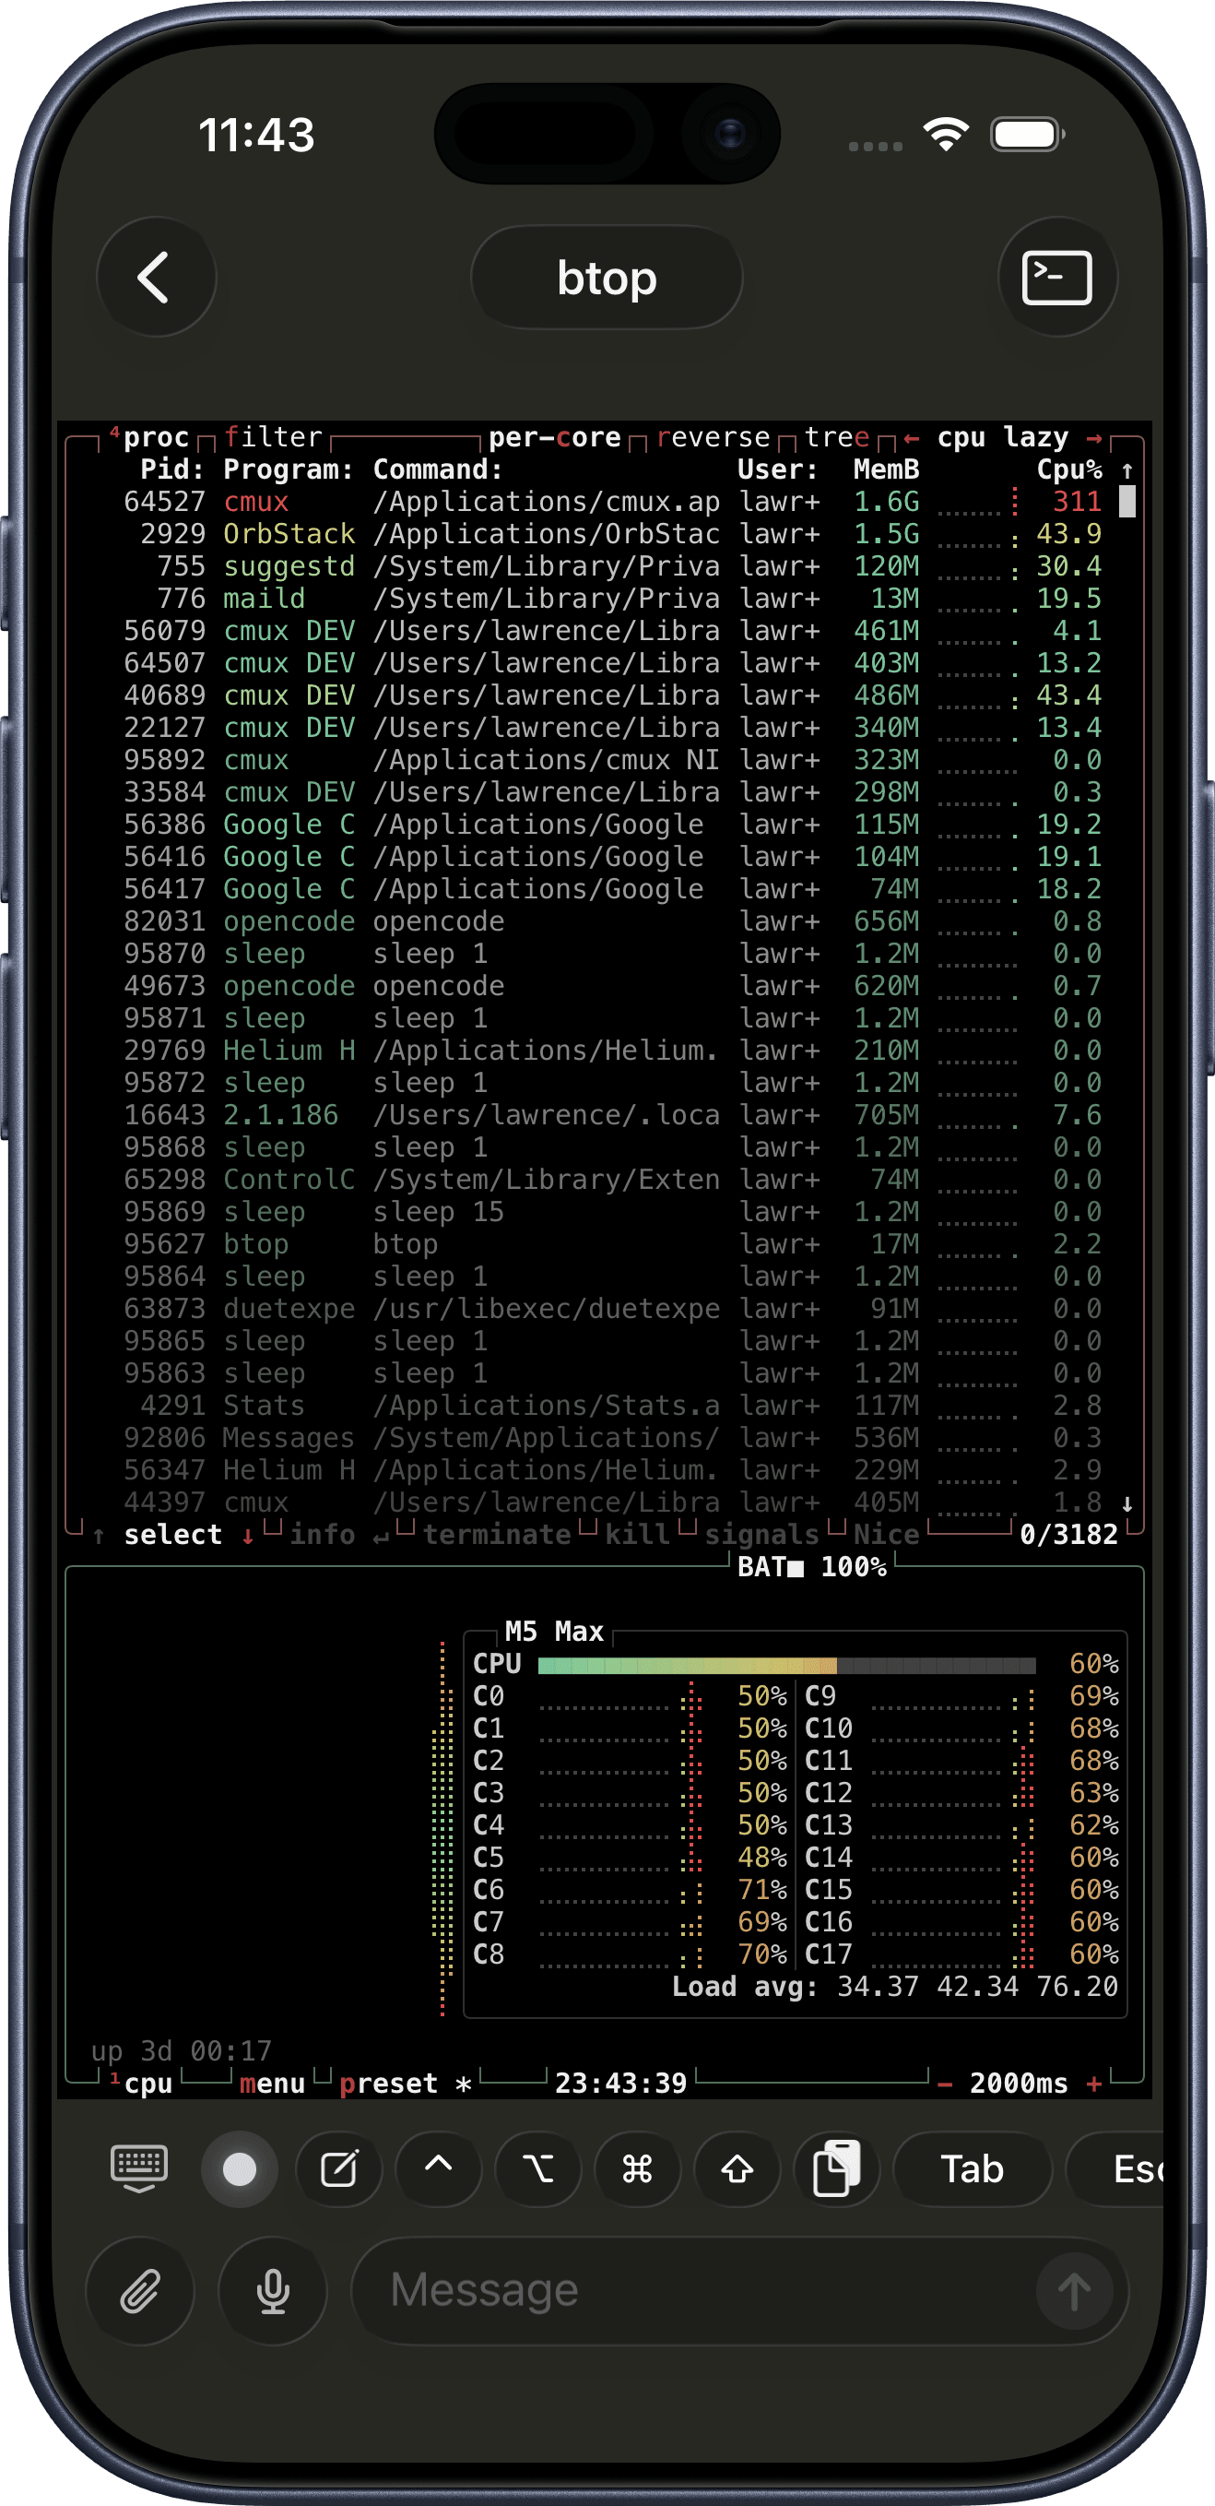Viewport: 1215px width, 2506px height.
Task: Focus the Message input field
Action: [x=738, y=2292]
